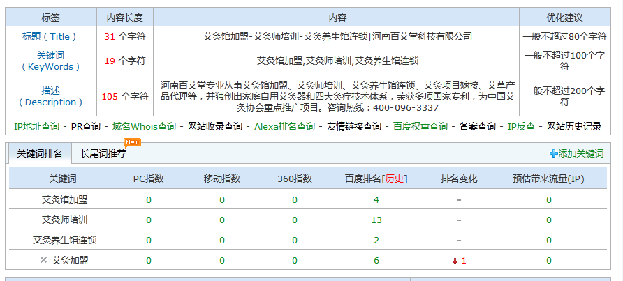
Task: Open IP地址查询 lookup link
Action: [36, 126]
